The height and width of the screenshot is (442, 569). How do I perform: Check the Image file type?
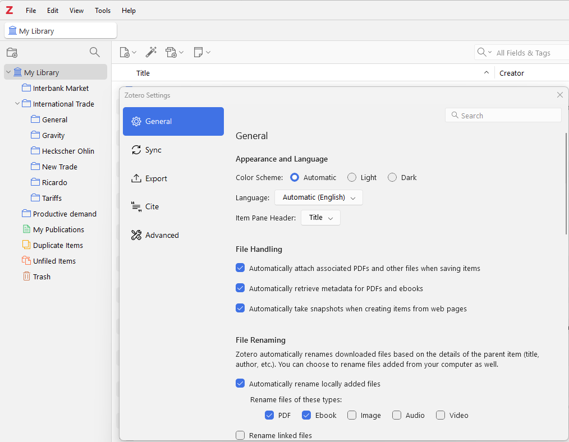(352, 415)
